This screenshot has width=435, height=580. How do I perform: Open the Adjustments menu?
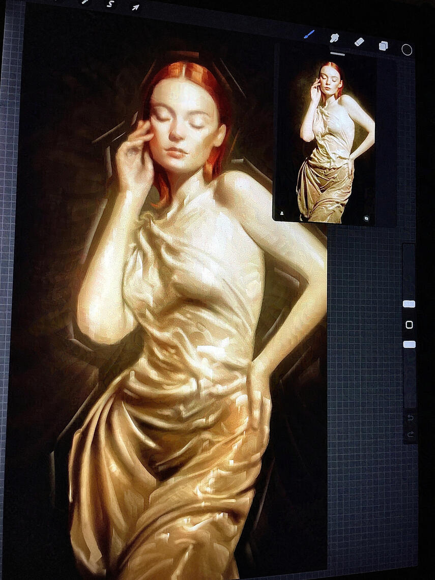[x=84, y=3]
